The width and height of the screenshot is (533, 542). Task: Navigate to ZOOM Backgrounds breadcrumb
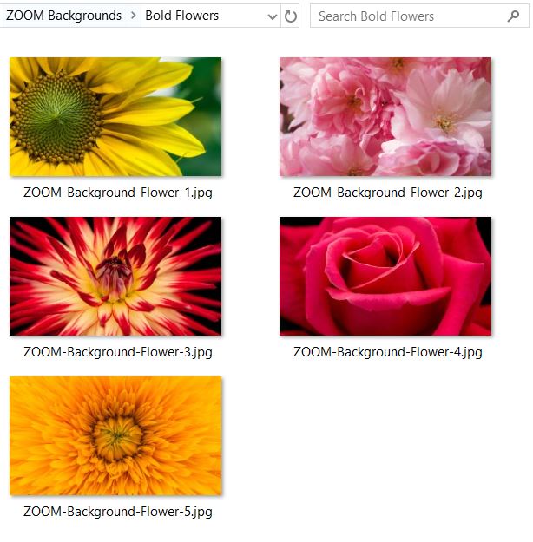pos(63,16)
